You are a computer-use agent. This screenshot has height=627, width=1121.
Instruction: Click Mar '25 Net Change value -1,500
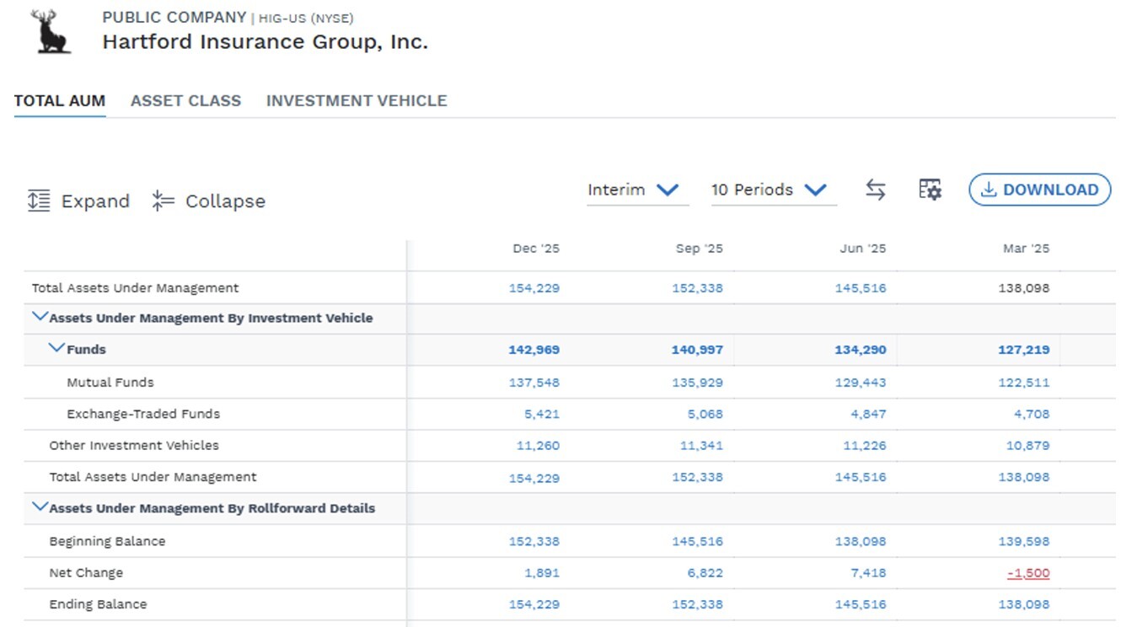tap(1028, 573)
